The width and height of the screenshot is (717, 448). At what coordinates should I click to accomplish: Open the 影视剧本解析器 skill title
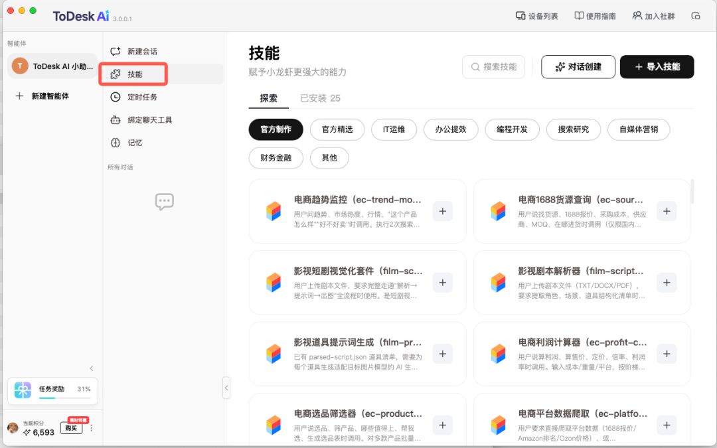(581, 271)
